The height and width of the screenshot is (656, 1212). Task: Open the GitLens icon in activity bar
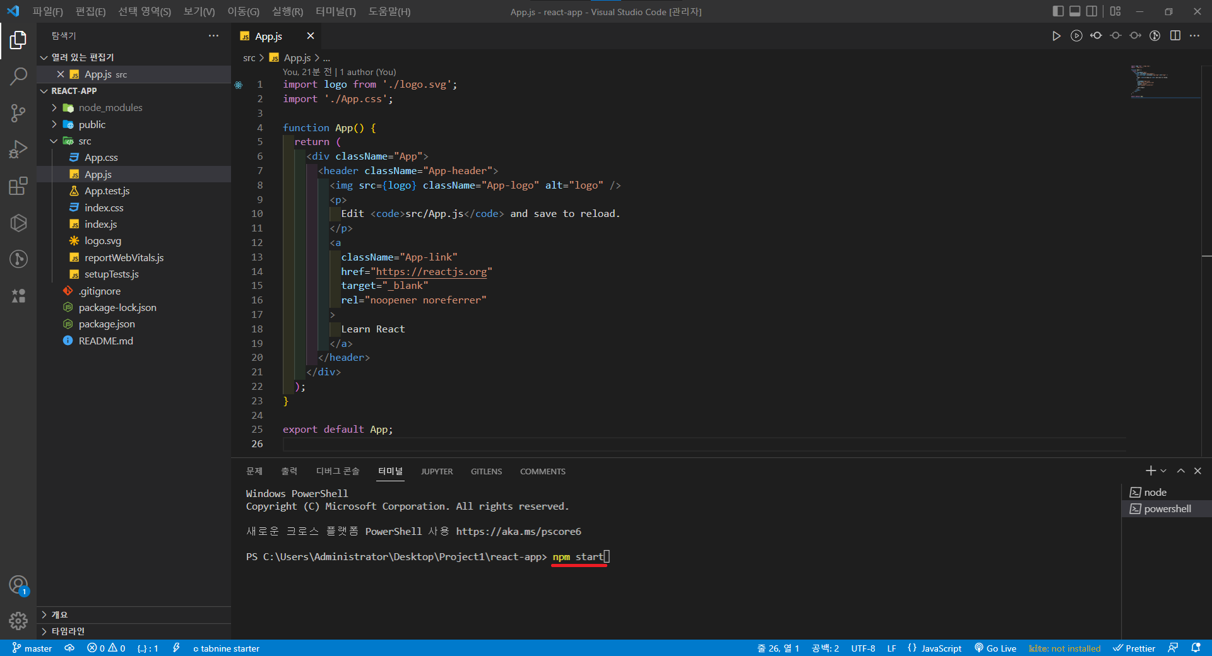coord(18,259)
